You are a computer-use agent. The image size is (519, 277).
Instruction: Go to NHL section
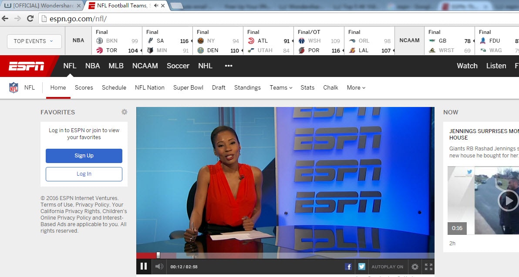point(205,66)
